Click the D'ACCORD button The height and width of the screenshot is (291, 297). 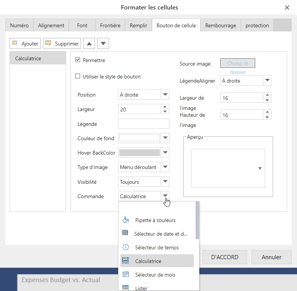pos(224,257)
